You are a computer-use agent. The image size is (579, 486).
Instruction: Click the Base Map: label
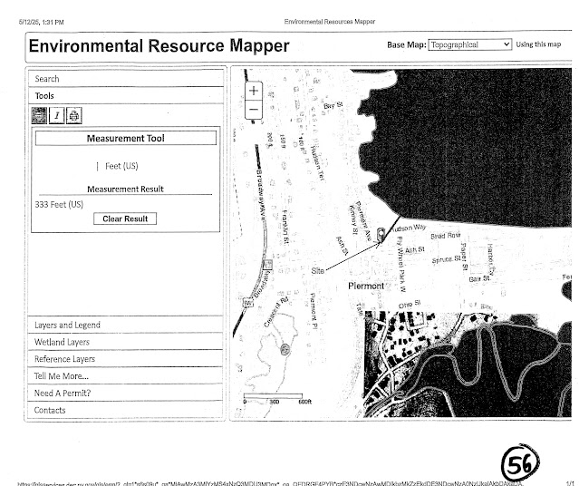(x=407, y=44)
